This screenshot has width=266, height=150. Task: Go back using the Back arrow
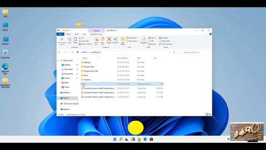[x=59, y=52]
